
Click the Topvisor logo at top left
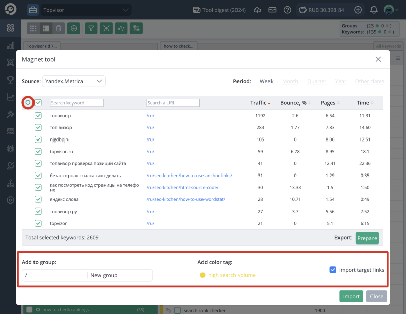tap(10, 9)
